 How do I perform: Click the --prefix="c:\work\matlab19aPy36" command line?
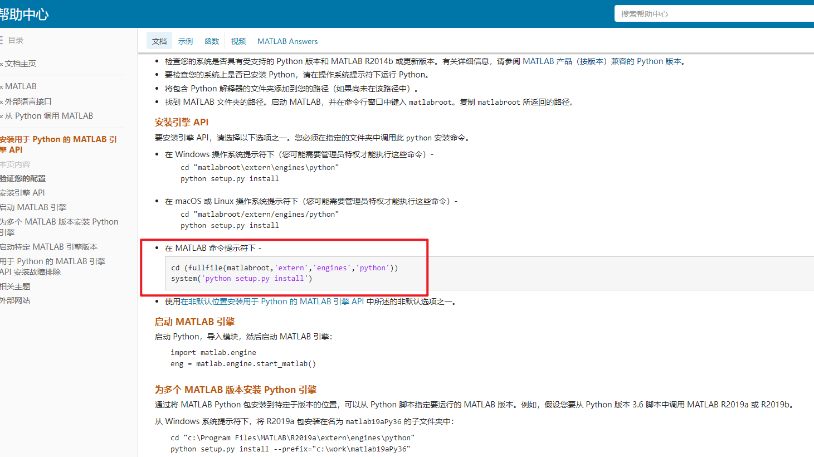pos(290,449)
